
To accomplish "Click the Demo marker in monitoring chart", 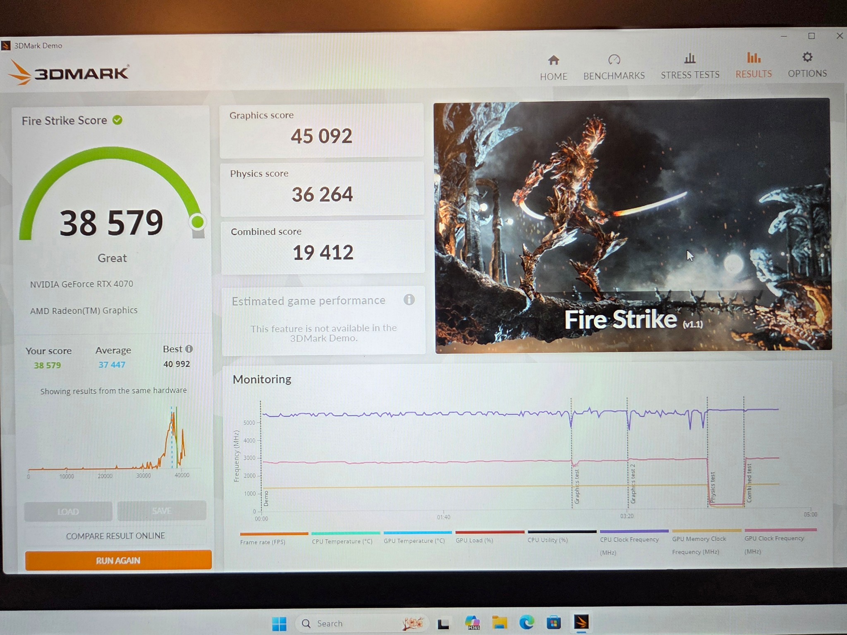I will coord(266,498).
